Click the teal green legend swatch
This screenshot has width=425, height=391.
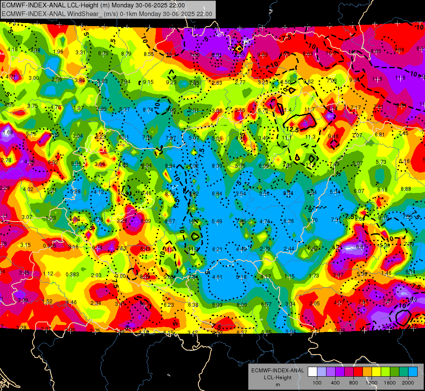point(404,372)
